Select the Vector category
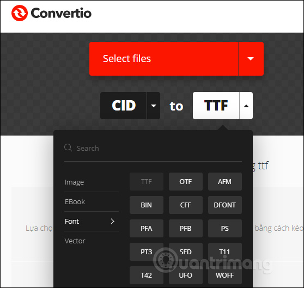The width and height of the screenshot is (304, 288). pyautogui.click(x=92, y=241)
